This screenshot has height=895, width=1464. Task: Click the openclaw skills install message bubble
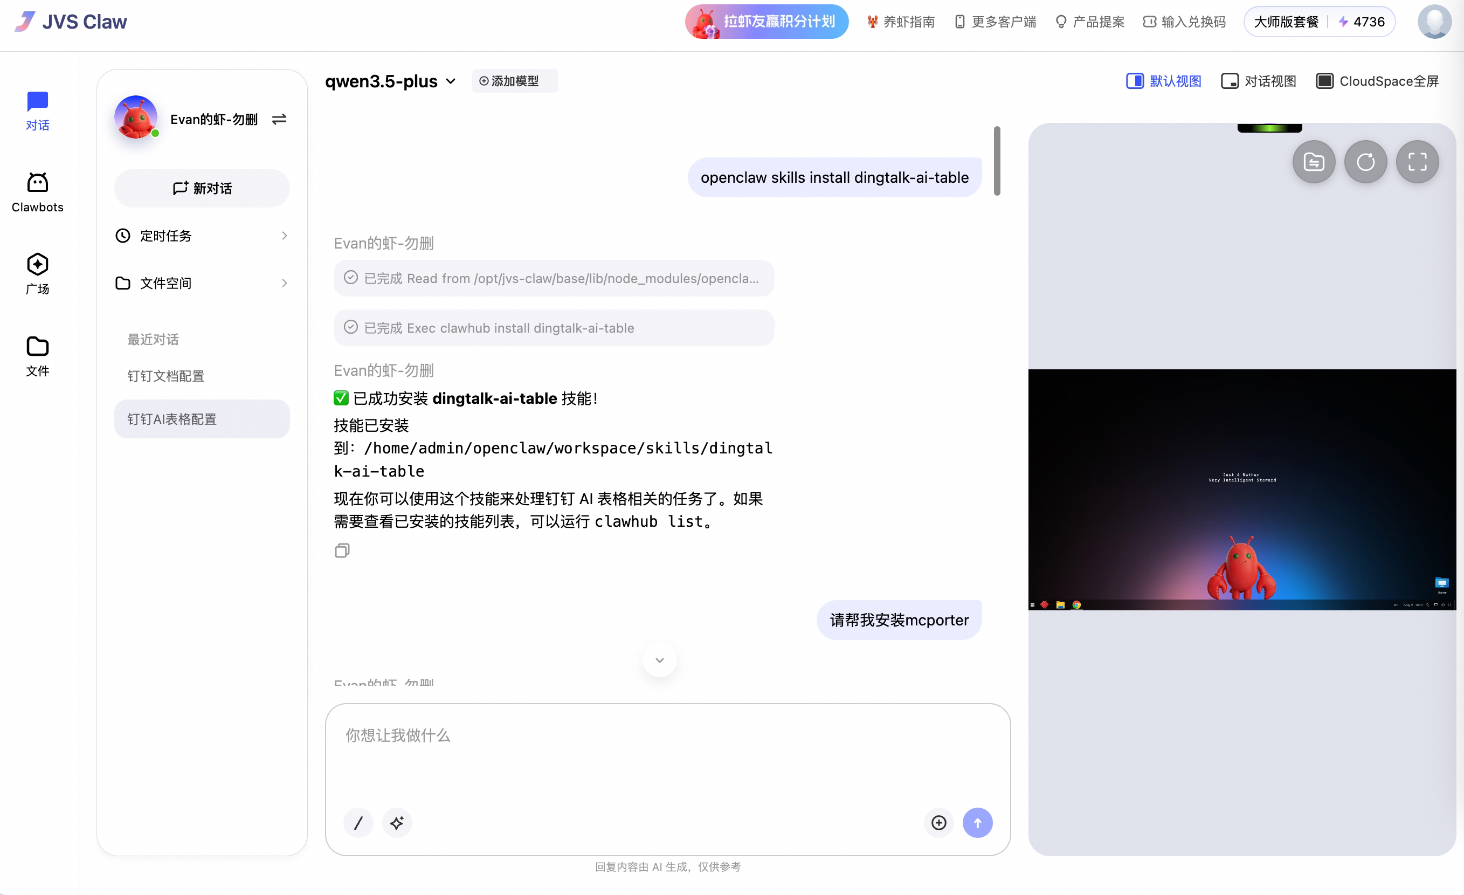click(834, 178)
